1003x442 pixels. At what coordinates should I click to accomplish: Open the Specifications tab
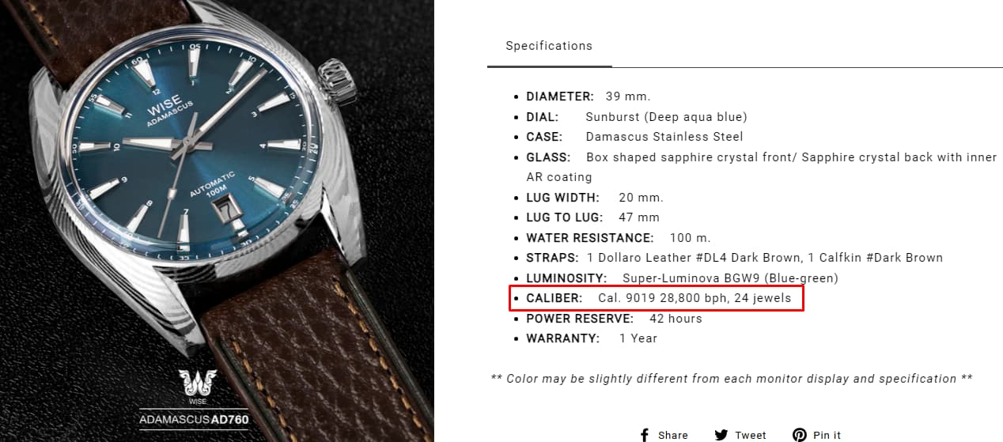(549, 46)
